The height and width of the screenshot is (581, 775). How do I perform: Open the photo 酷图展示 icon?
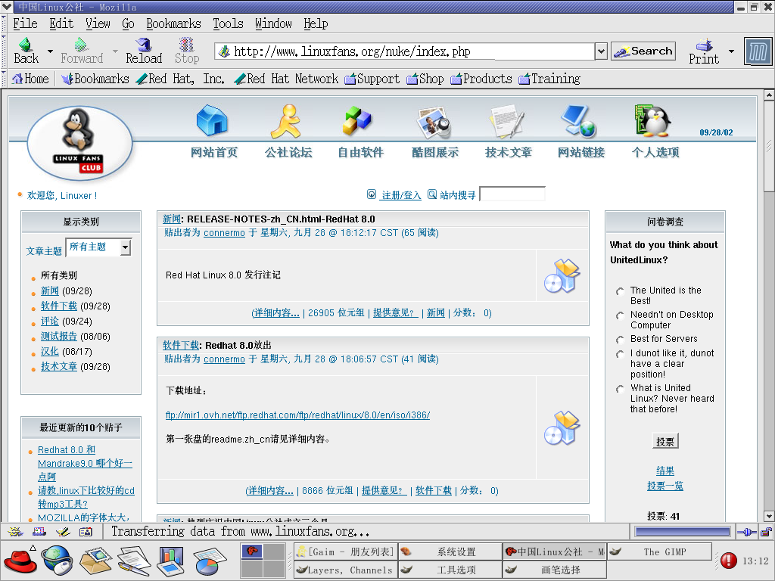(434, 122)
